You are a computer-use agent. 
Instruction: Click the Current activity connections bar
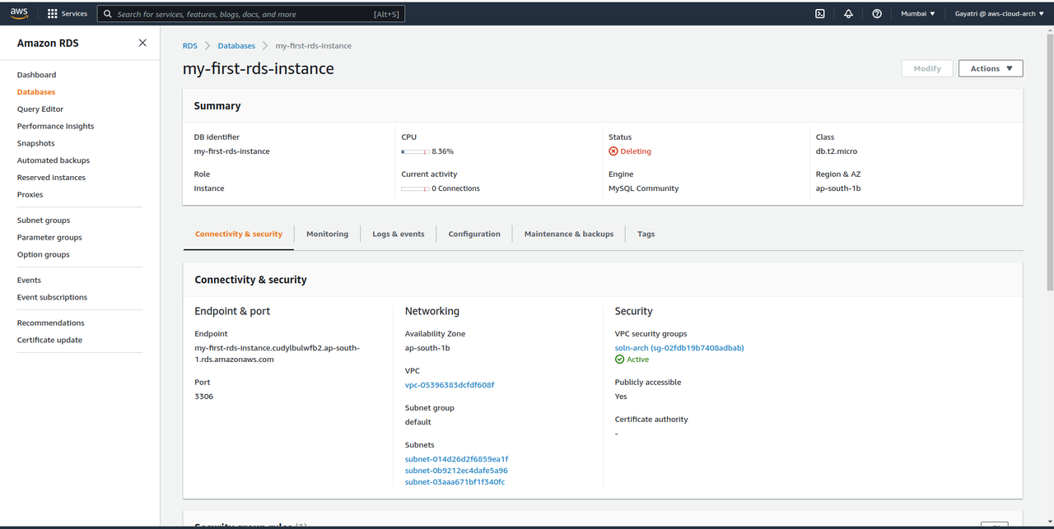pyautogui.click(x=415, y=188)
